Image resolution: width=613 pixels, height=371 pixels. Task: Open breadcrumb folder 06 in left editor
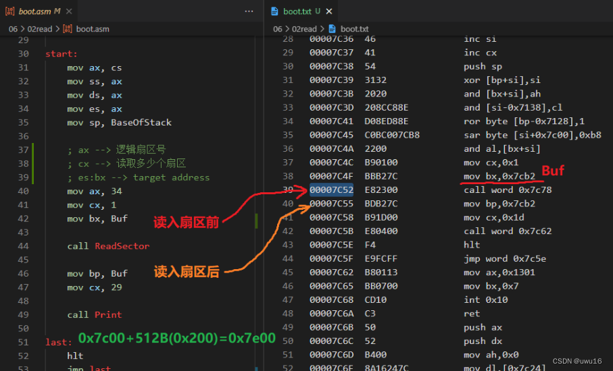13,29
